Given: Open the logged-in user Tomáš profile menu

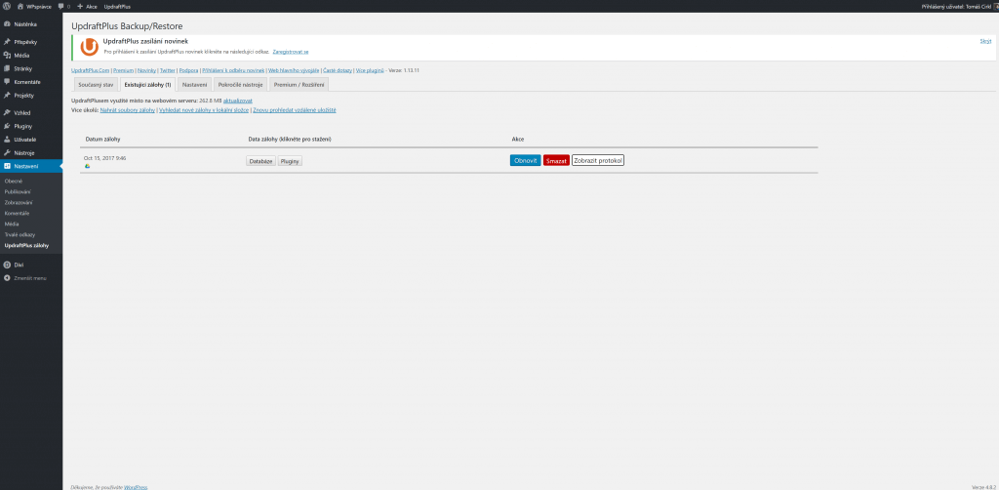Looking at the screenshot, I should 960,6.
